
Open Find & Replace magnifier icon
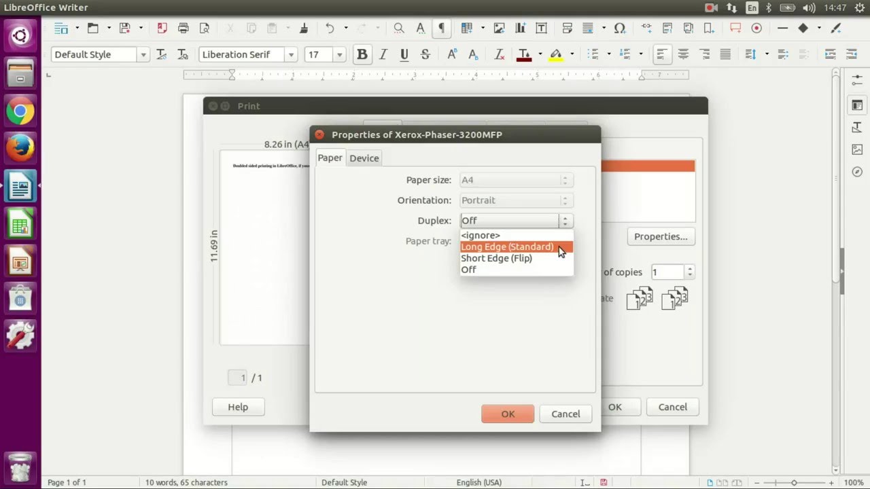(399, 28)
